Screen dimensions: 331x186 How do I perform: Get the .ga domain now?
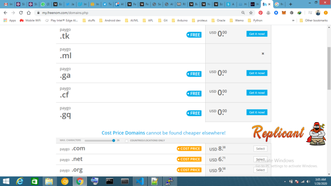257,73
